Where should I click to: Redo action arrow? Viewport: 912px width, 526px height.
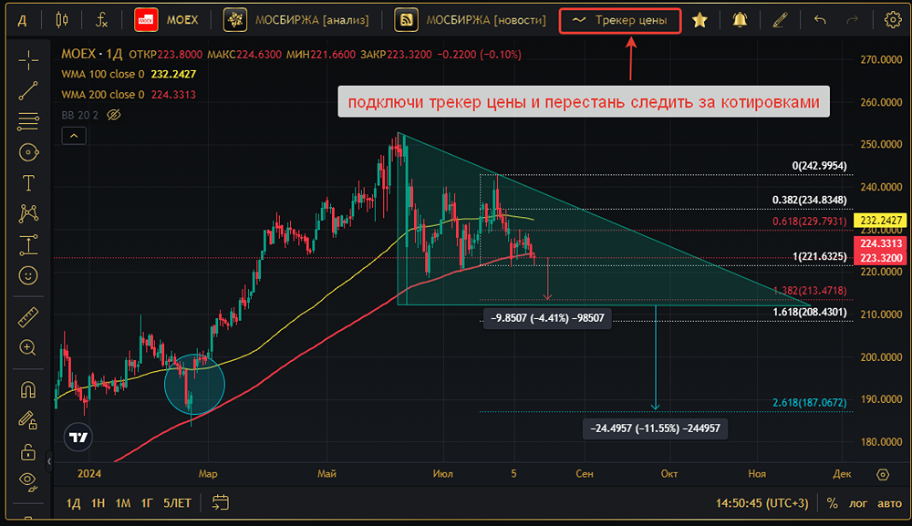(x=852, y=20)
